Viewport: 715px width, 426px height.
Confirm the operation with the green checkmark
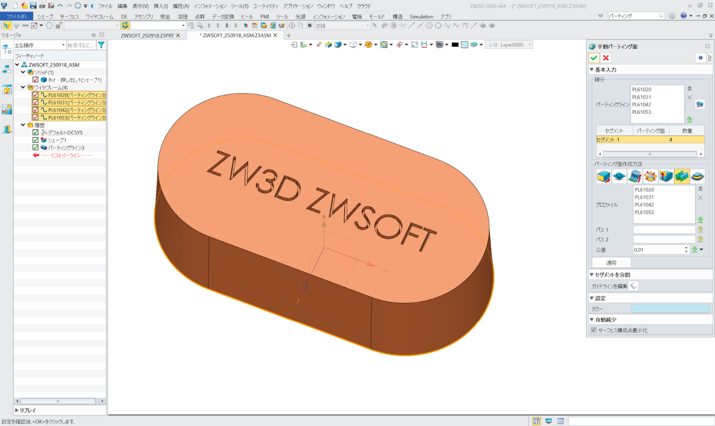click(594, 58)
